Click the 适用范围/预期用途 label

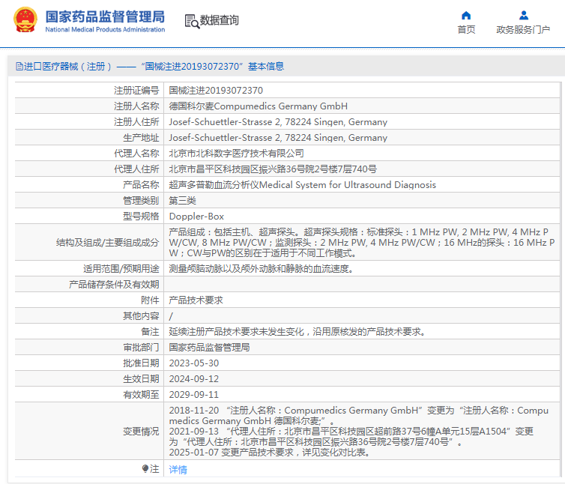tap(121, 269)
